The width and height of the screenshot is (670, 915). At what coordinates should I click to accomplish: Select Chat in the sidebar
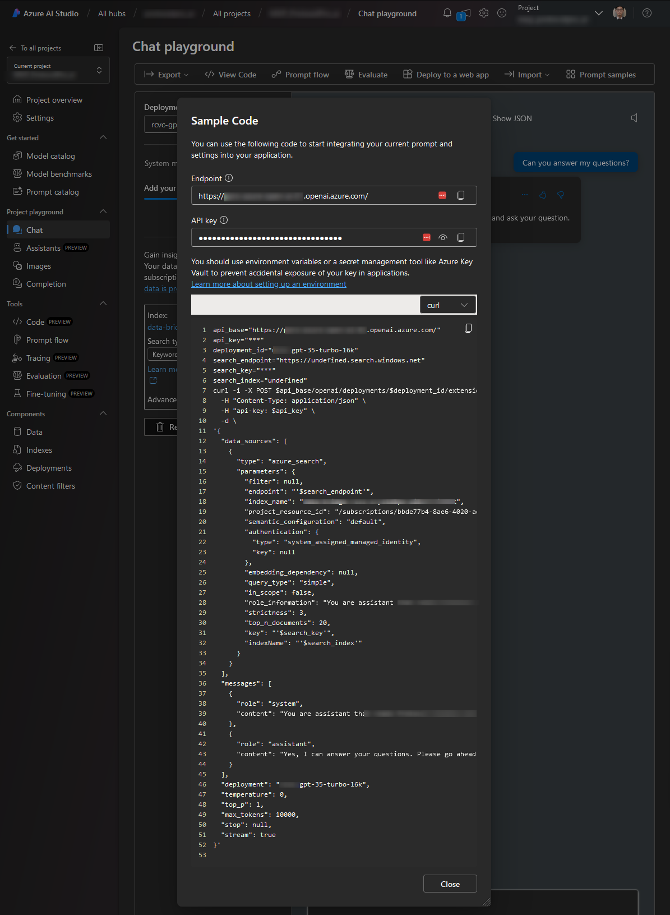pyautogui.click(x=58, y=230)
